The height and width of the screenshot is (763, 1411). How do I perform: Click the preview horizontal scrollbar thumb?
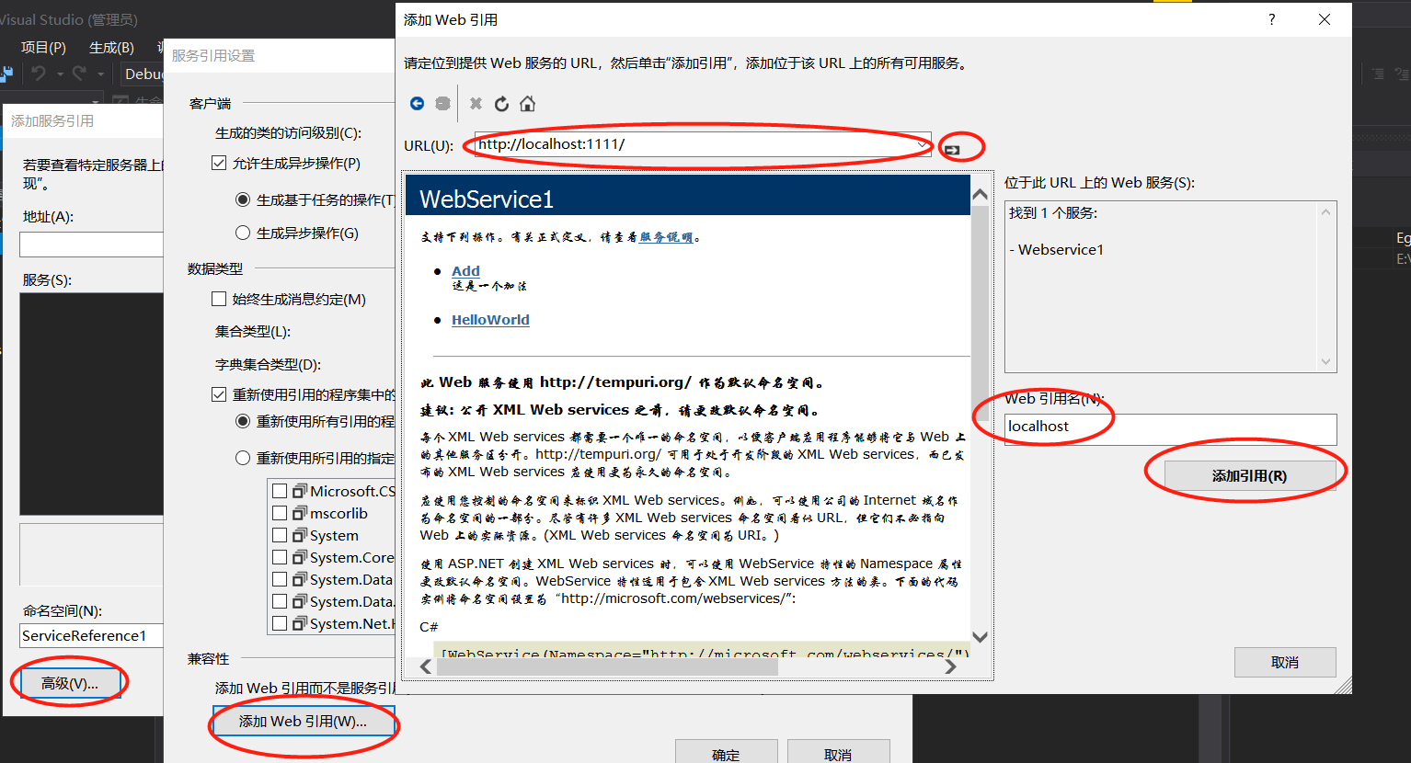click(607, 666)
